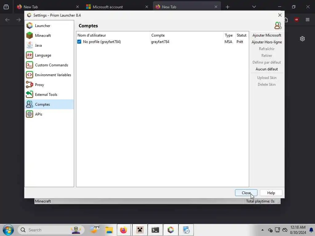Uncheck the grayfart784 default account checkbox

79,42
